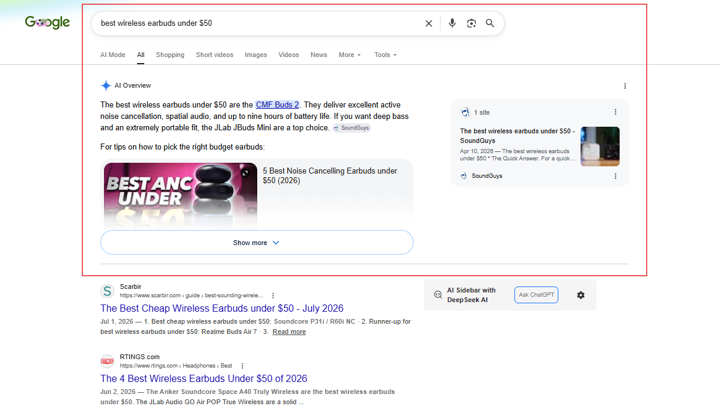Click the 1 site source icon
This screenshot has width=720, height=415.
click(x=465, y=112)
